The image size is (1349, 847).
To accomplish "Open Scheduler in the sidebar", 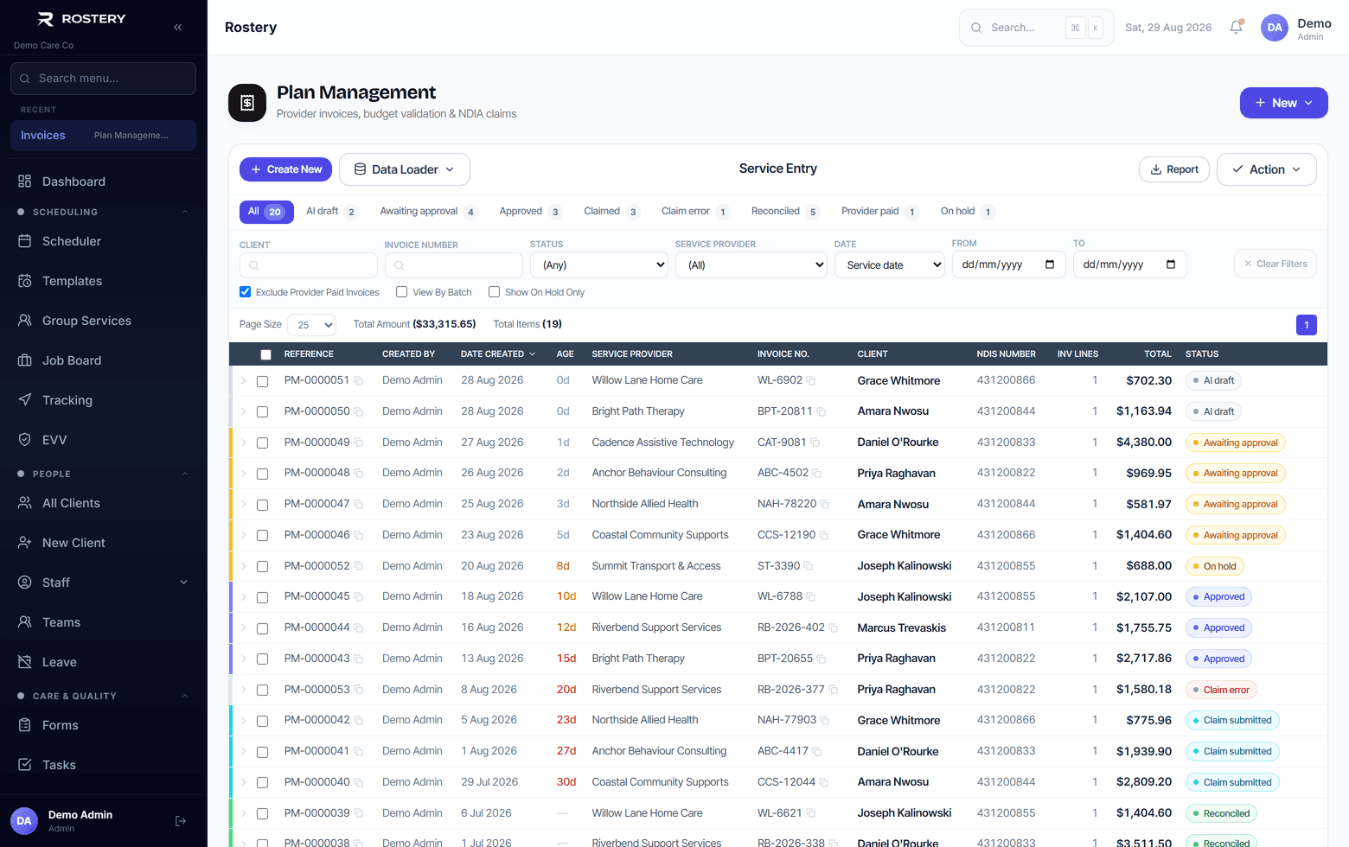I will (104, 241).
